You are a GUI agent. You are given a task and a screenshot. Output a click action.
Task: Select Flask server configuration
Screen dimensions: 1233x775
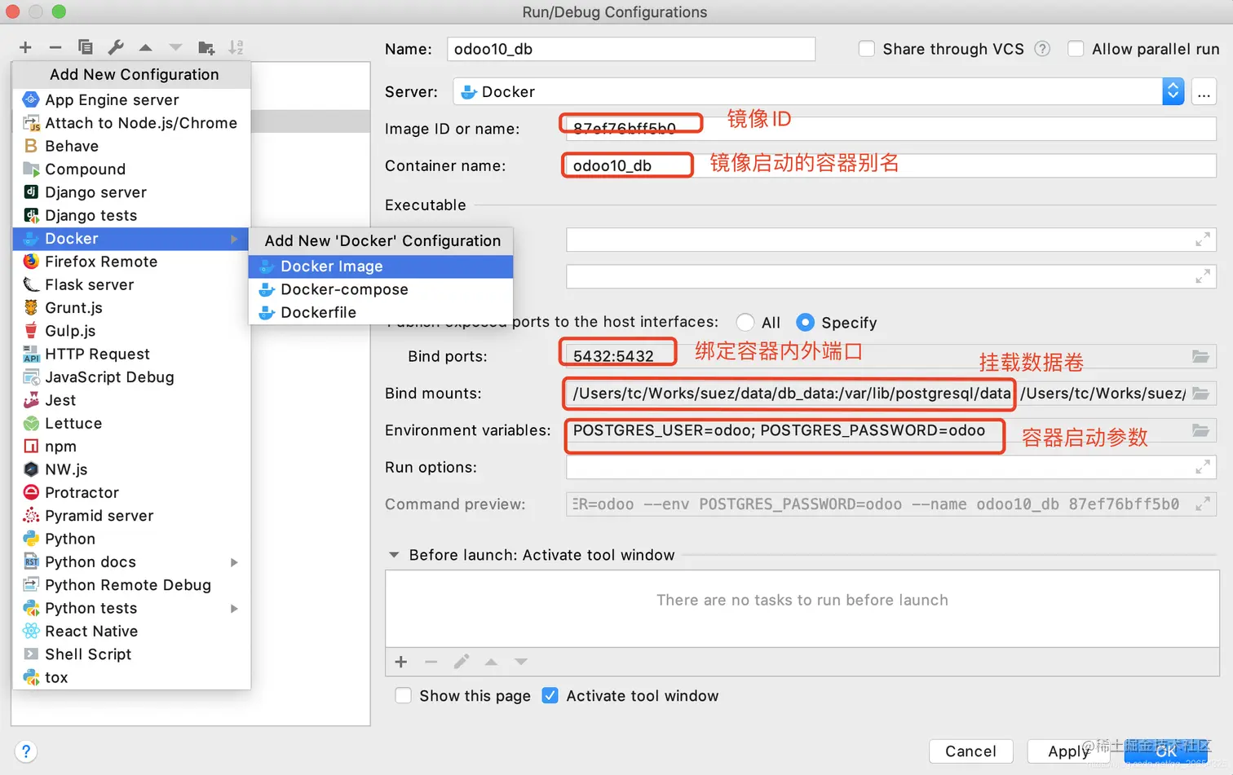pos(131,285)
